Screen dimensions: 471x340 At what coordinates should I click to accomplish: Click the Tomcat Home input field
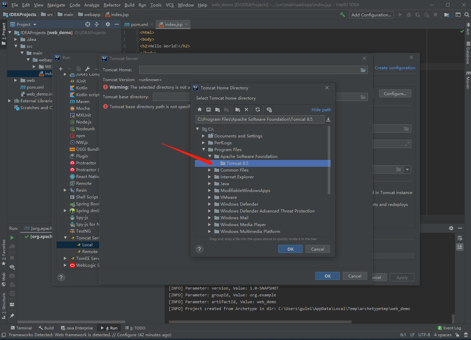(254, 70)
